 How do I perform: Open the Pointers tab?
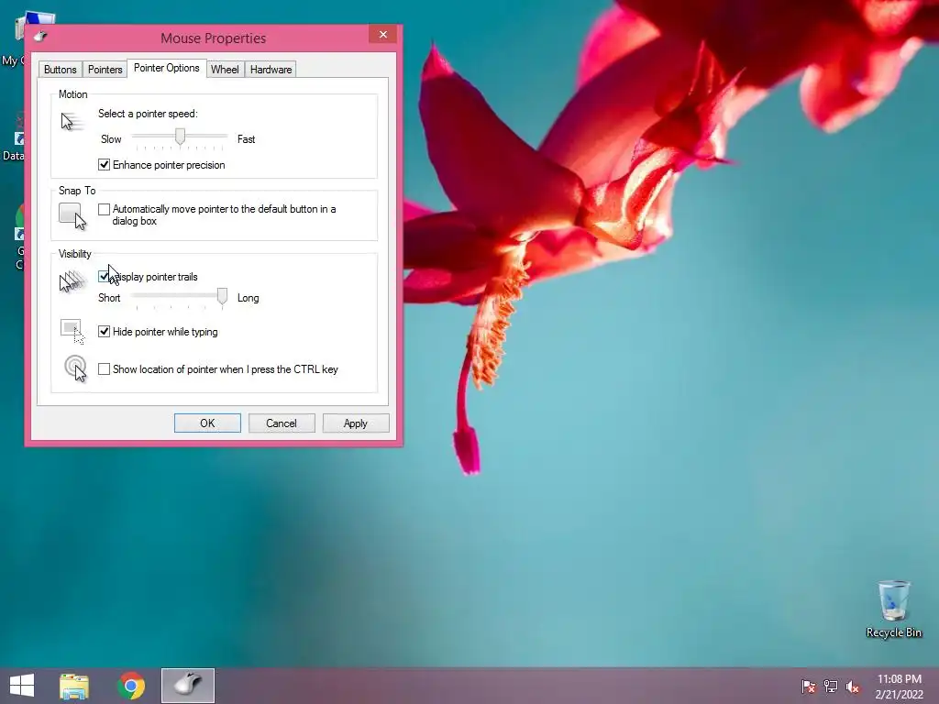[x=105, y=70]
